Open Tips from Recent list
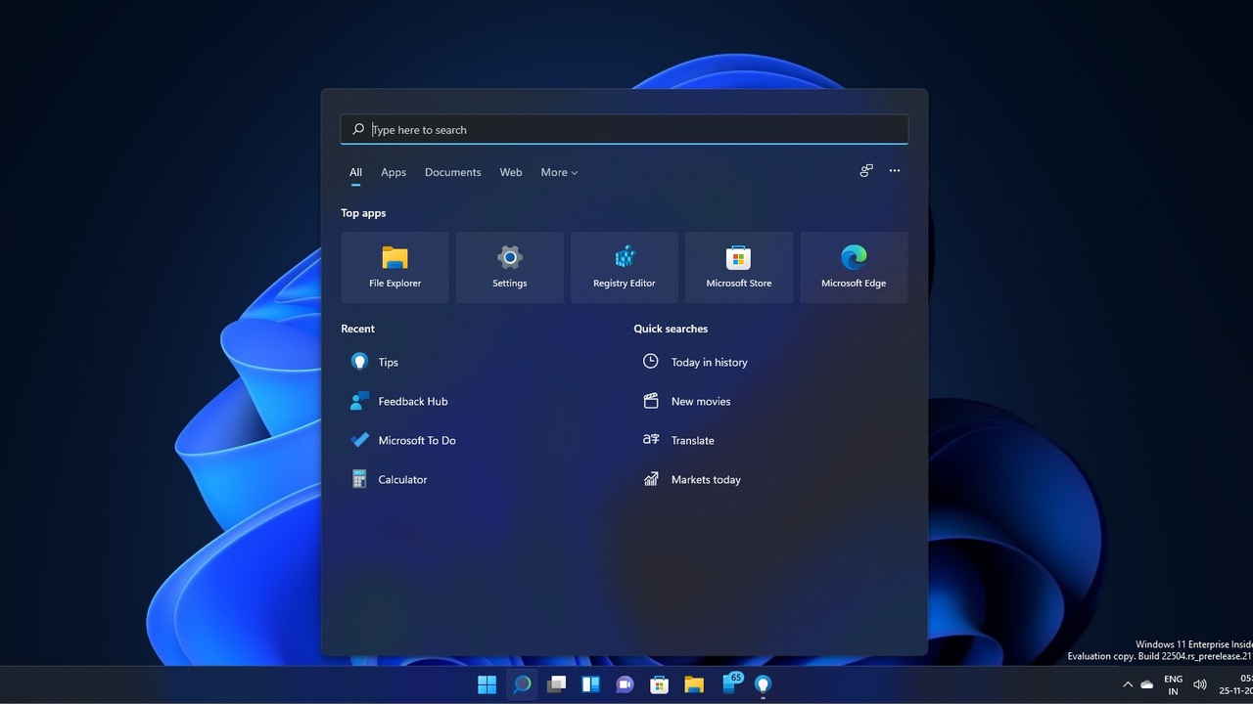The height and width of the screenshot is (704, 1253). tap(388, 362)
